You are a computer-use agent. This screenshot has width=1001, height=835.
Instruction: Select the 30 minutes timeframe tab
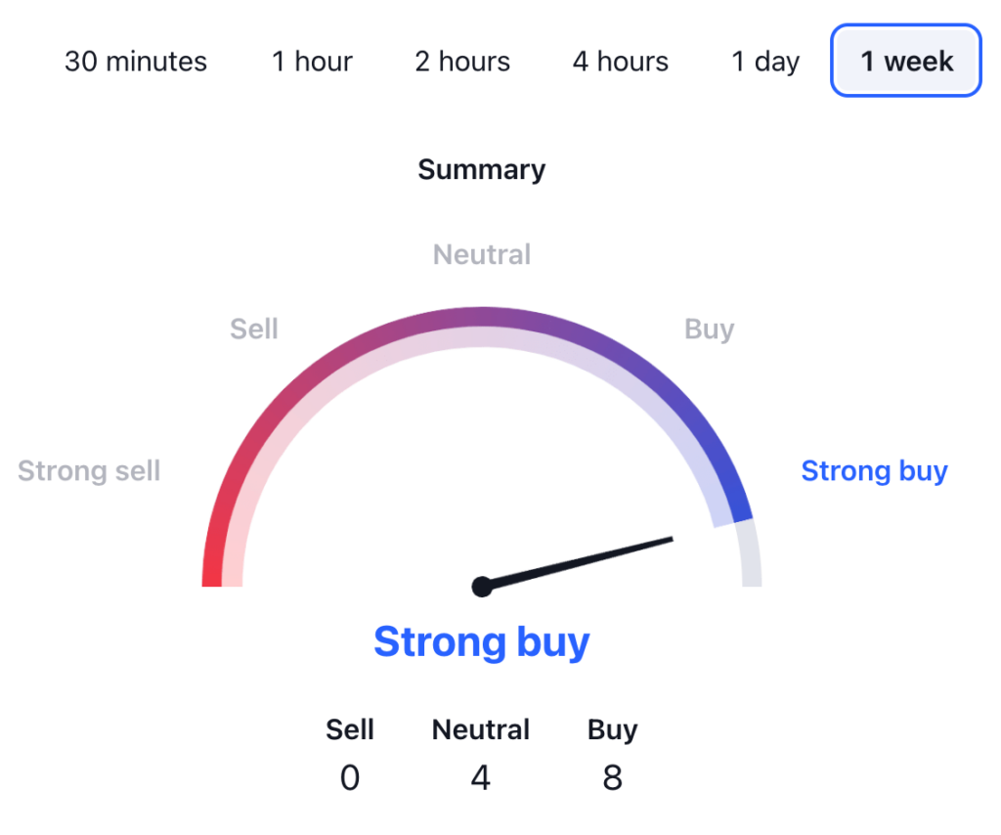click(x=136, y=62)
